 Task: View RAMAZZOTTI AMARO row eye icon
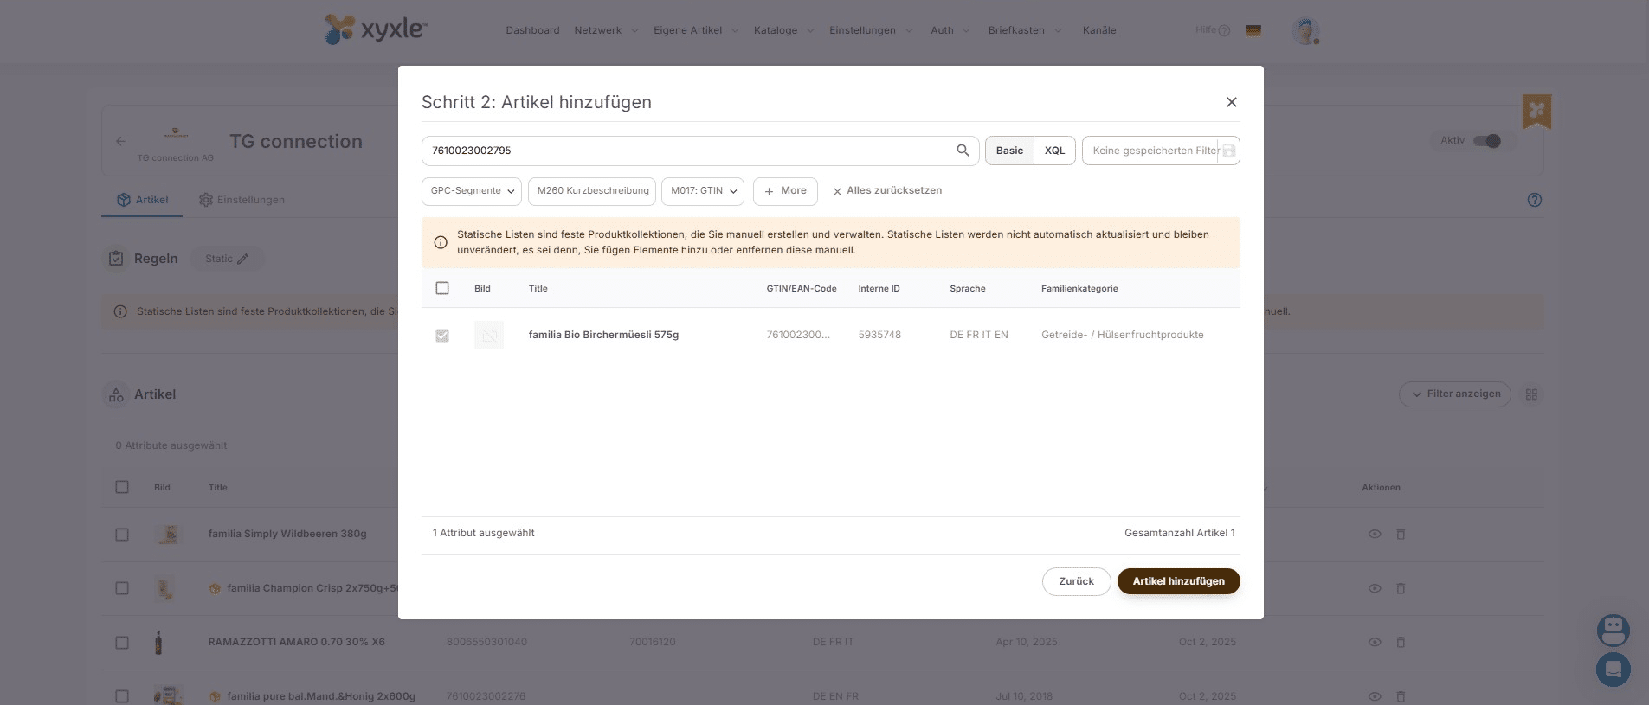pyautogui.click(x=1375, y=642)
